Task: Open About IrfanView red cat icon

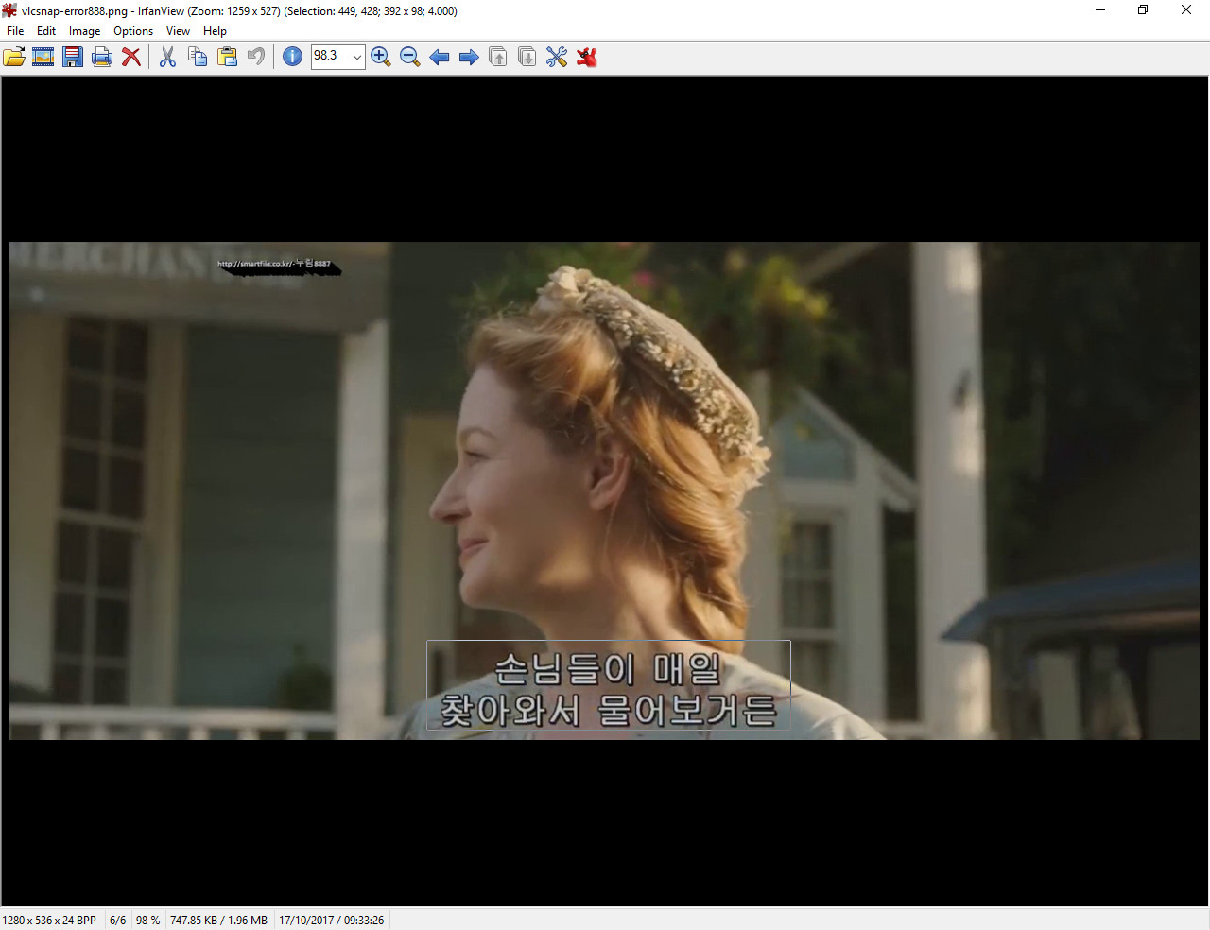Action: pos(586,57)
